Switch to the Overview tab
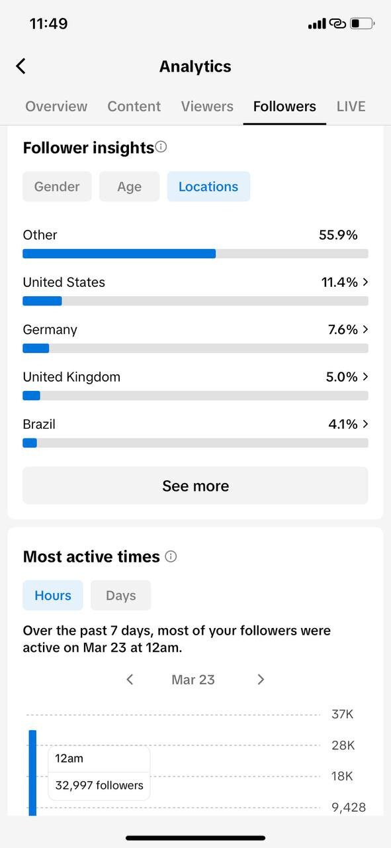The height and width of the screenshot is (848, 391). (x=56, y=106)
